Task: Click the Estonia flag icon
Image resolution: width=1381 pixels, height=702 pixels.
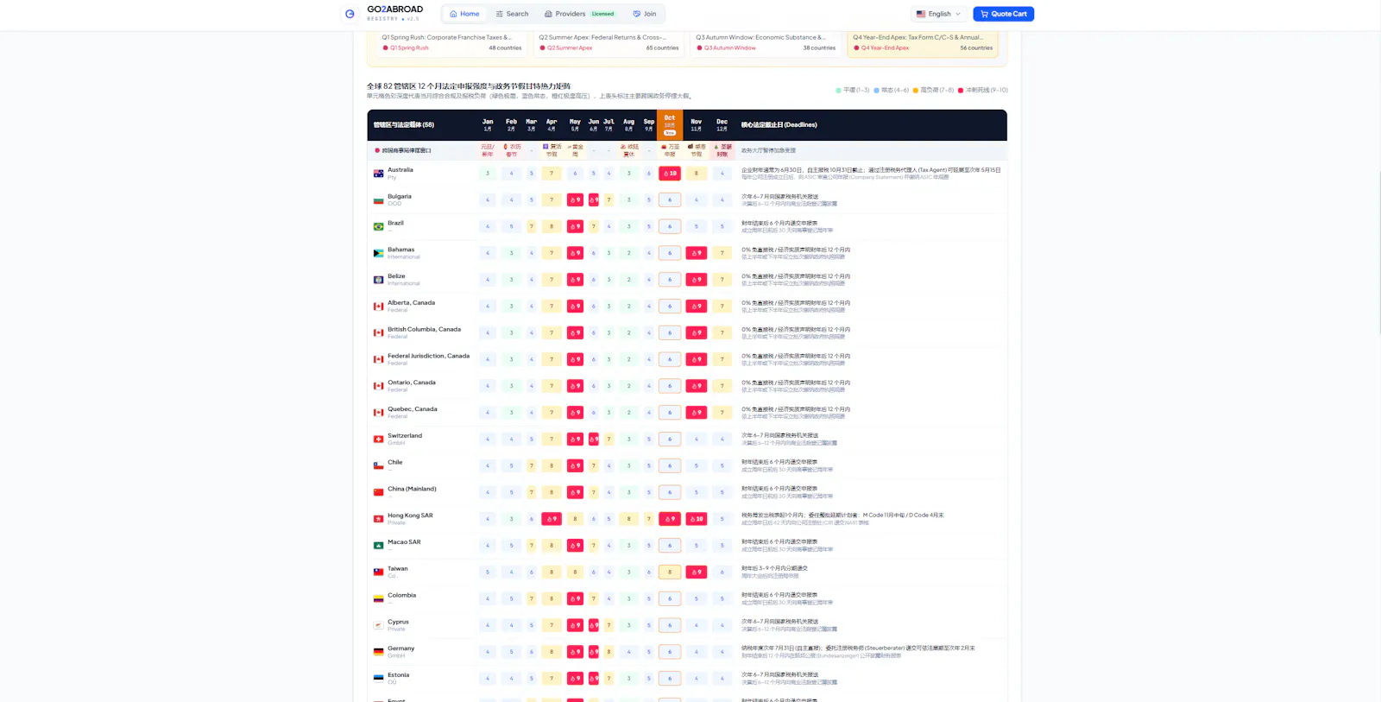Action: (378, 679)
